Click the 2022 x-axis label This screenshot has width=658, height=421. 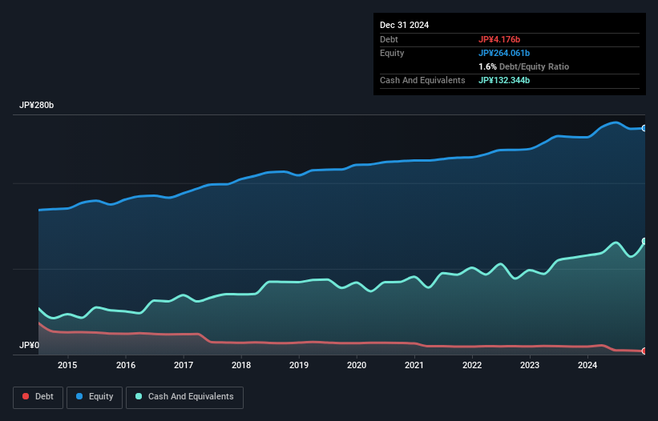pos(472,365)
